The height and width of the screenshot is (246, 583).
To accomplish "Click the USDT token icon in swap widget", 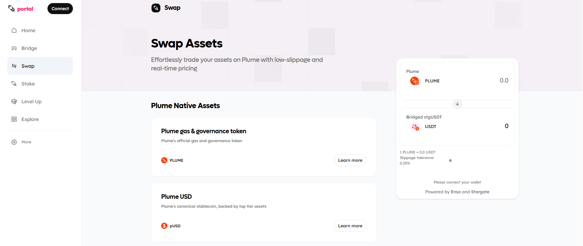I will pyautogui.click(x=415, y=127).
